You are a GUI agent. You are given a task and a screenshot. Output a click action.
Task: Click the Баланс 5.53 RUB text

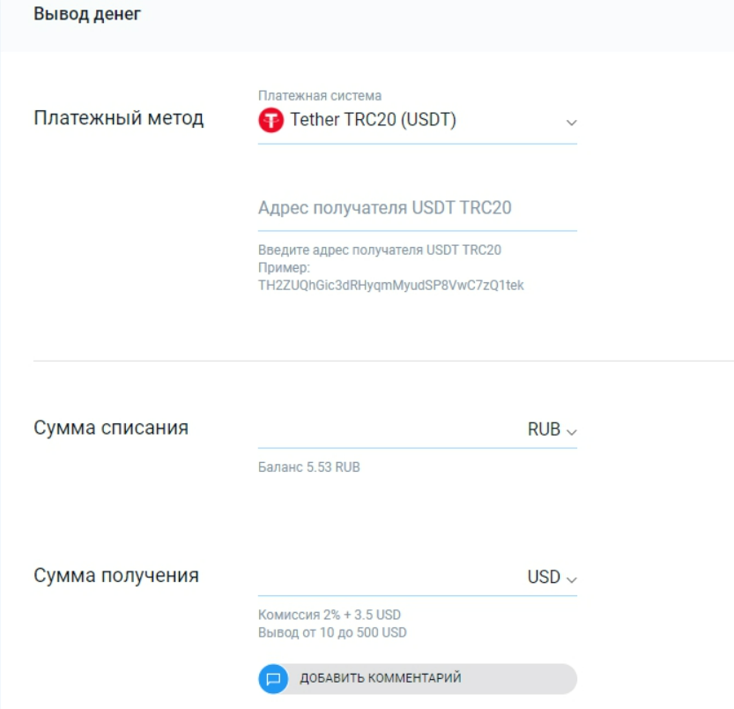[308, 467]
